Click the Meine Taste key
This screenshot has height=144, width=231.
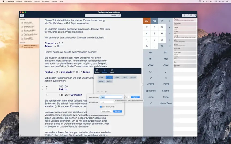click(x=166, y=103)
